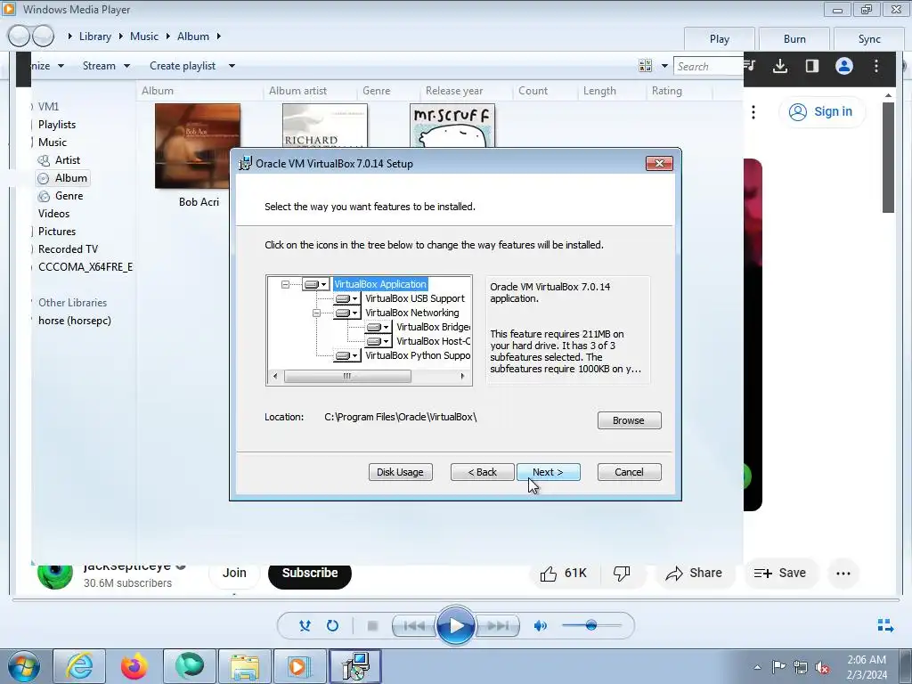This screenshot has width=912, height=684.
Task: Open VirtualBox Bridged feature dropdown
Action: click(x=378, y=328)
